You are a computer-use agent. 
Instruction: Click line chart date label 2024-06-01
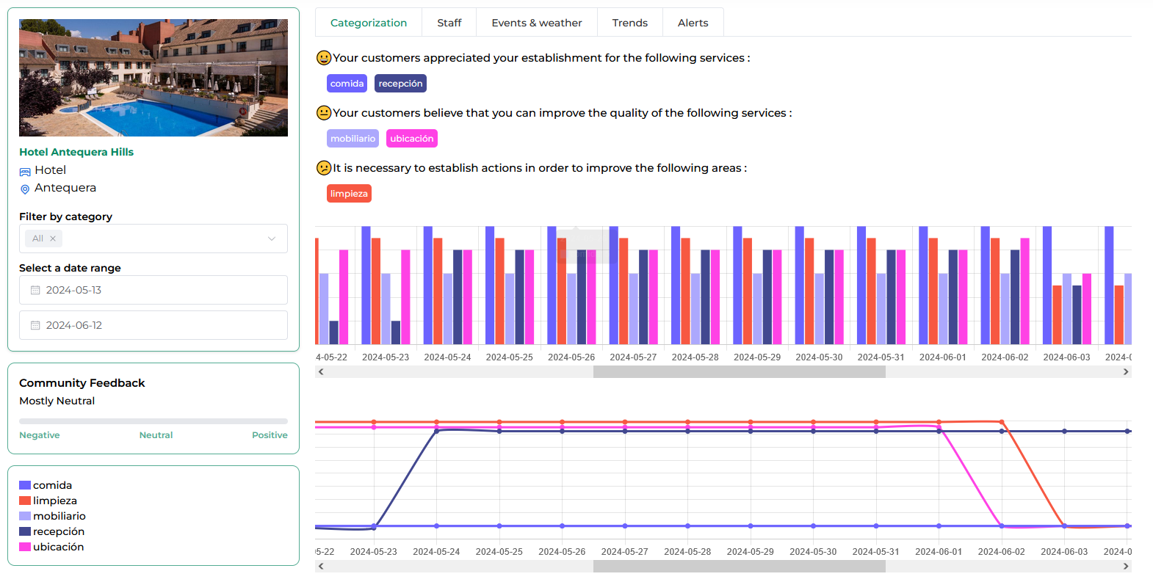(x=939, y=552)
